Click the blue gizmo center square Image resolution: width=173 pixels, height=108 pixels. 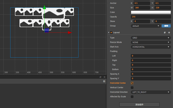pos(47,31)
